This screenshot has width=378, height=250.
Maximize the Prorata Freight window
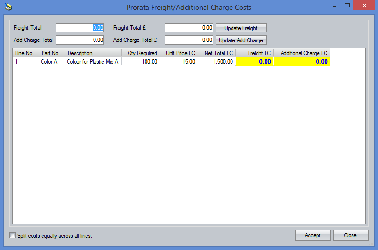(347, 6)
